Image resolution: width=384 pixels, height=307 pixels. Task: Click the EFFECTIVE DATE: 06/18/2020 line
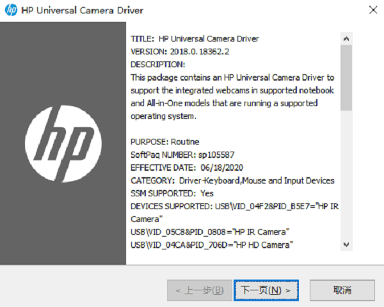(187, 168)
